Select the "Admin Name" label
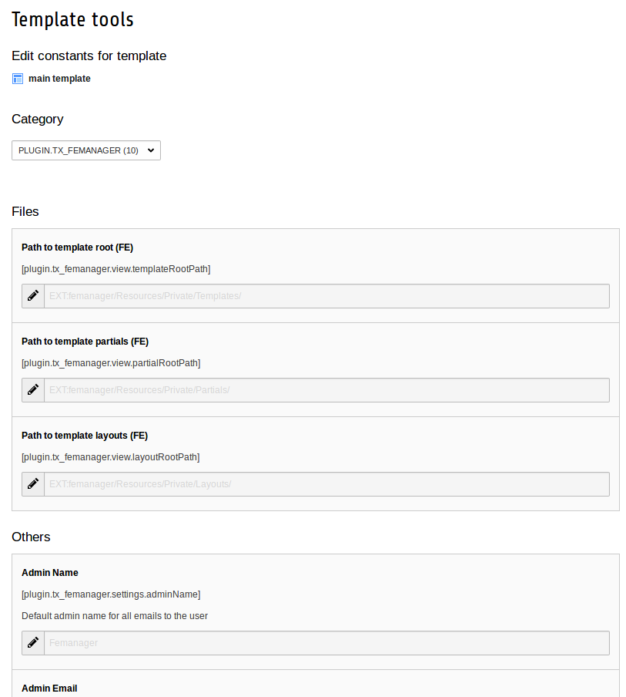626x697 pixels. [x=50, y=573]
